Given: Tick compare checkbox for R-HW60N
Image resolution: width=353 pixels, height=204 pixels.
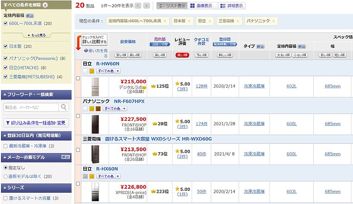Looking at the screenshot, I should [x=78, y=78].
